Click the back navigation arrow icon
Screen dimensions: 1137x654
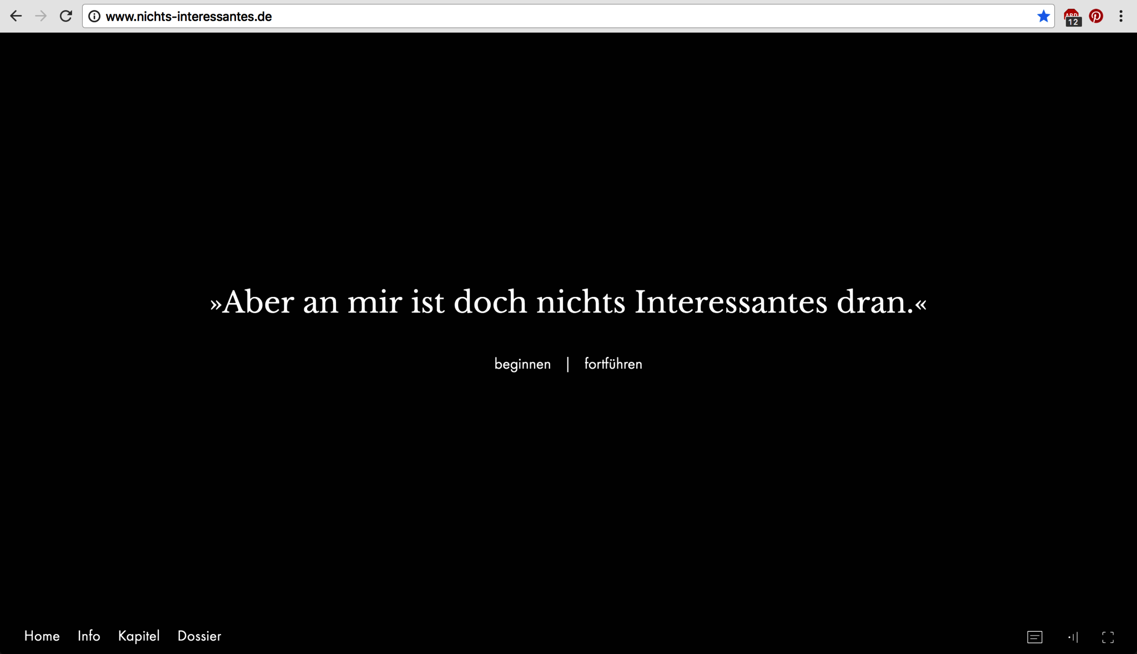pyautogui.click(x=16, y=17)
